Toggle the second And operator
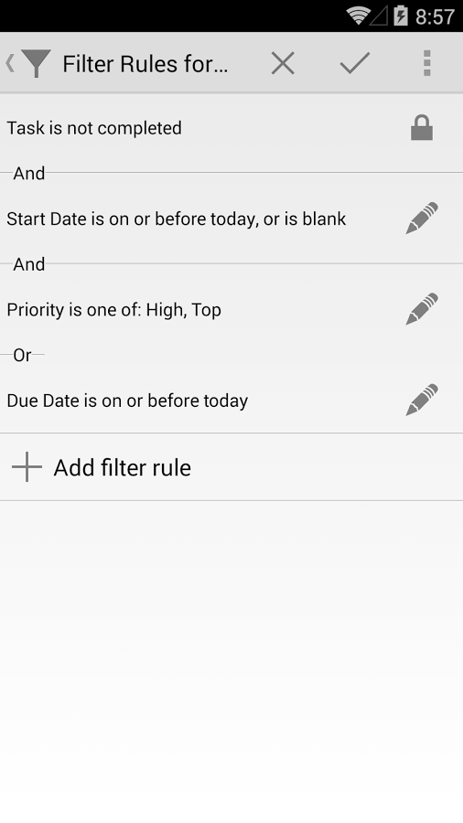463x823 pixels. click(29, 264)
